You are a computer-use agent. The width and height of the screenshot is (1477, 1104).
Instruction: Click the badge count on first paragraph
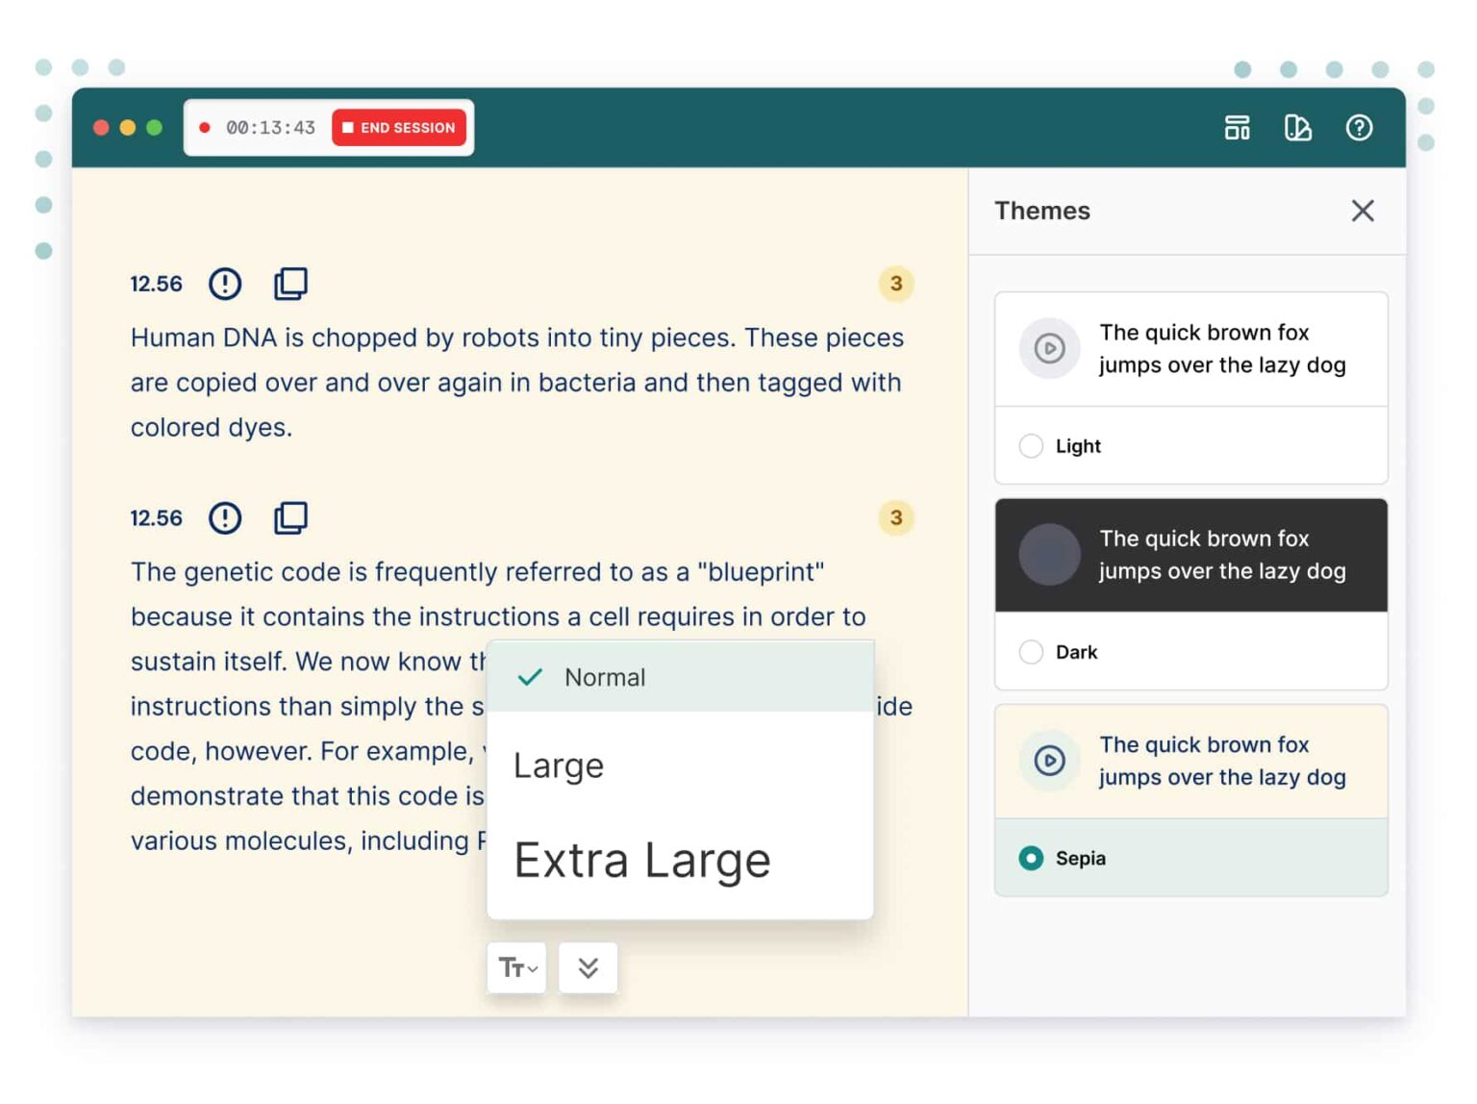pos(895,284)
